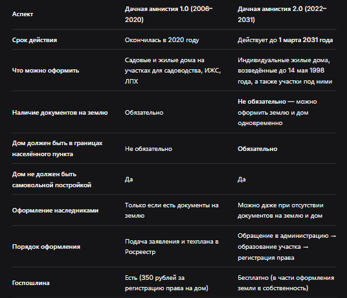Select 'Дачная амнистия 1.0 (2006–2020)' header
The image size is (347, 298).
pos(168,14)
